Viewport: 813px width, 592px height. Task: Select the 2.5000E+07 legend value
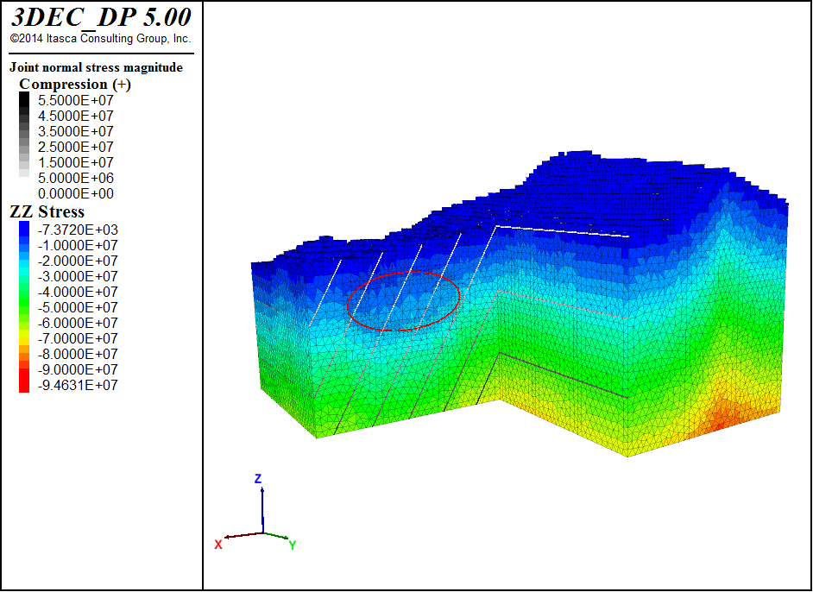76,147
